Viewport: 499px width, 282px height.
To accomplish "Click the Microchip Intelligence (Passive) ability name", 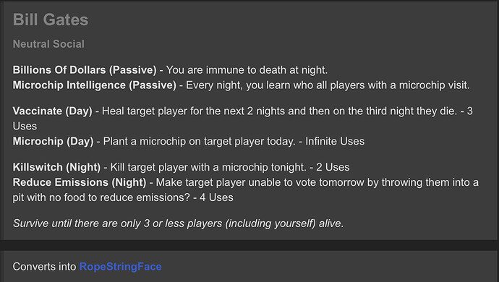I will tap(95, 85).
